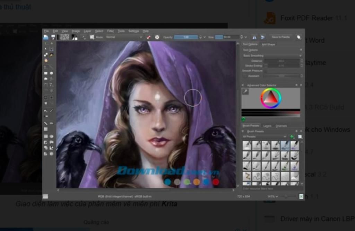The height and width of the screenshot is (231, 355).
Task: Enable the Assistant checkbox in Tool Options
Action: pyautogui.click(x=245, y=76)
